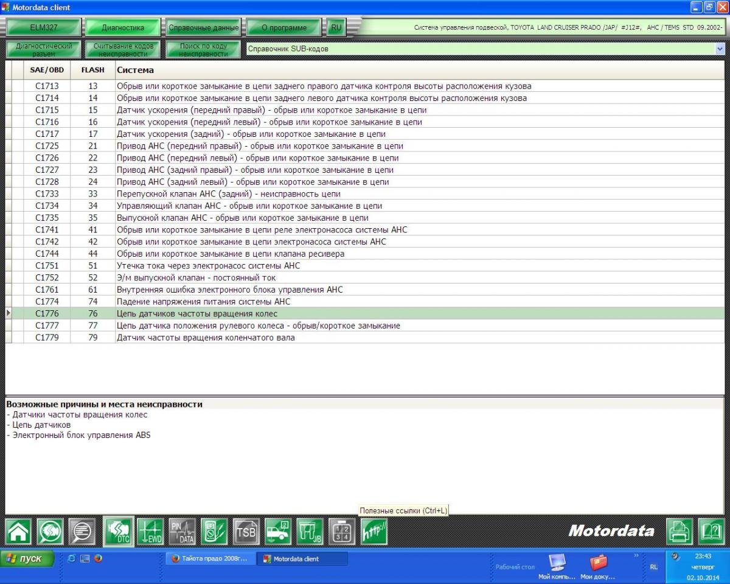Viewport: 730px width, 584px height.
Task: Open Мои документы taskbar shortcut
Action: point(598,567)
